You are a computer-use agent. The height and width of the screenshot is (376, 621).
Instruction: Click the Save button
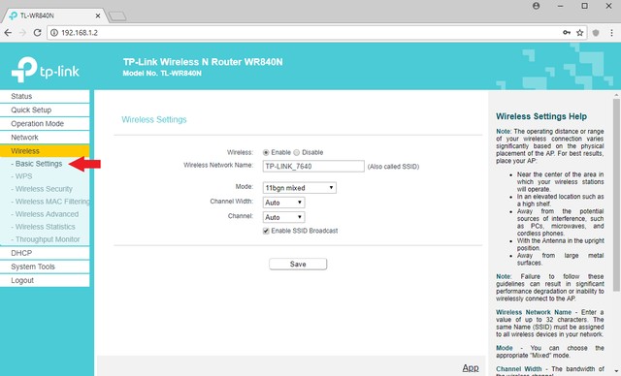coord(298,265)
